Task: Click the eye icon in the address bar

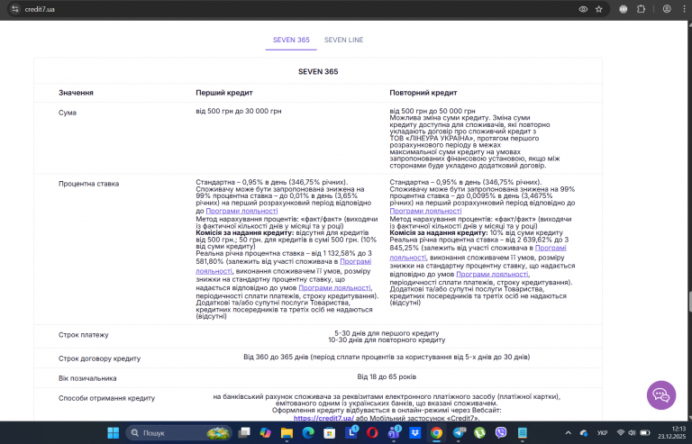Action: [583, 9]
